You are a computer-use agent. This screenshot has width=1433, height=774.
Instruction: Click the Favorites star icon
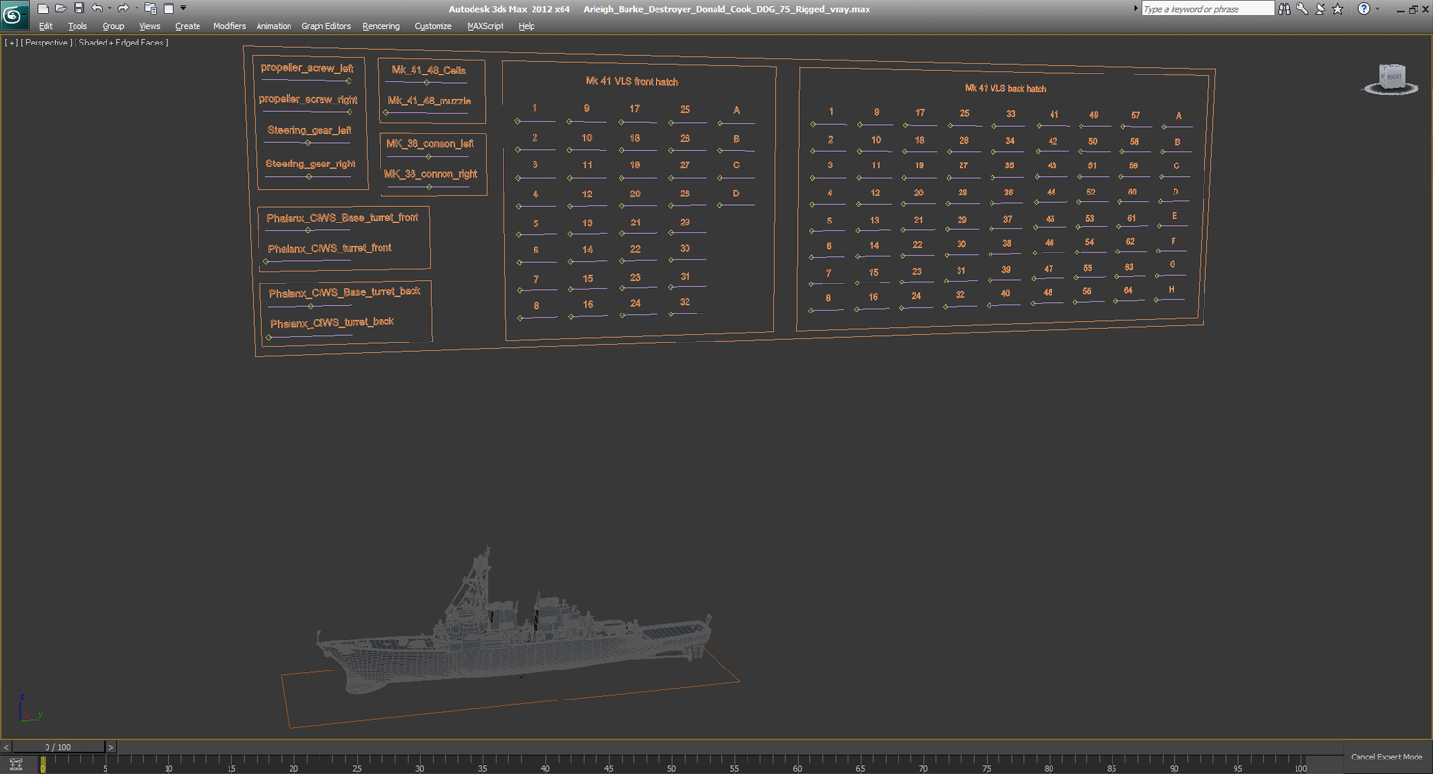coord(1338,9)
